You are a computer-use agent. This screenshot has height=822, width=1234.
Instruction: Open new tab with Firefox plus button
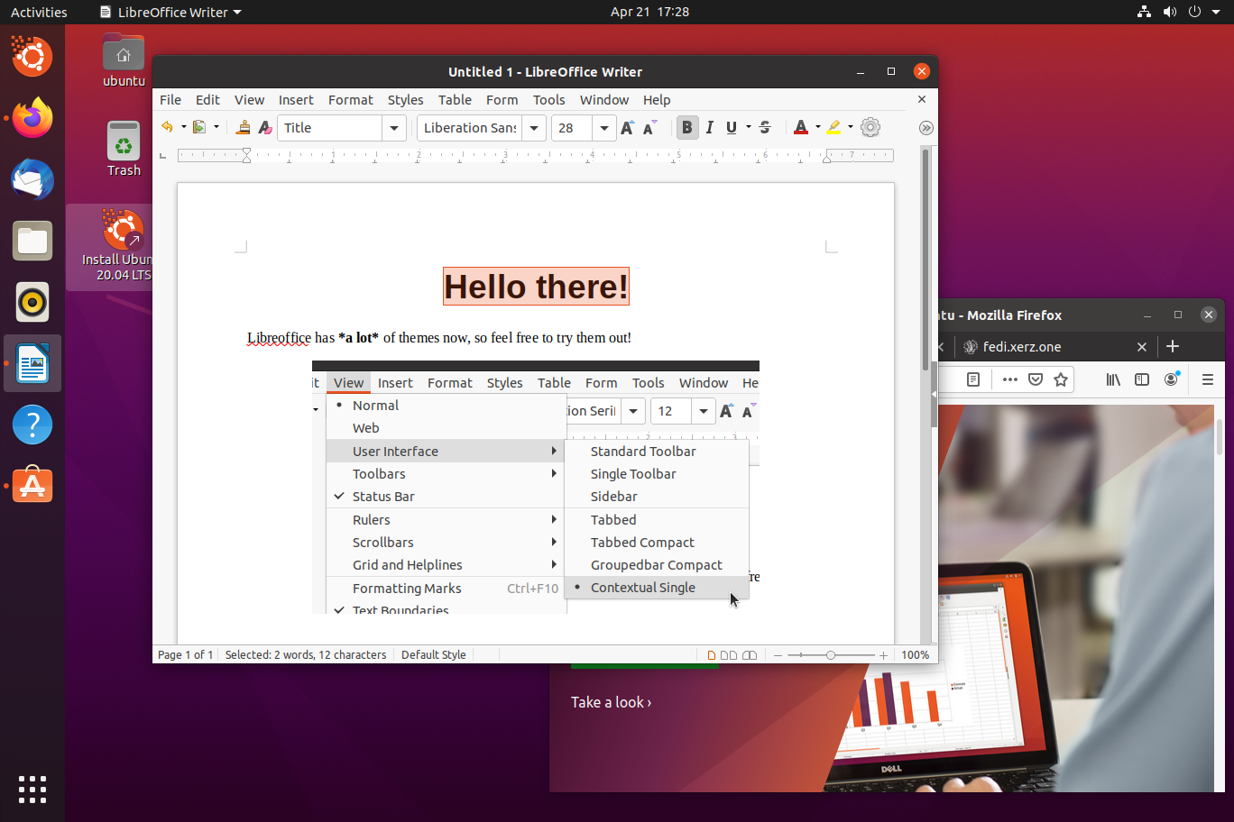[1173, 347]
